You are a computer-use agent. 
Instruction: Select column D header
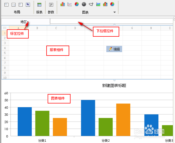(x=75, y=28)
